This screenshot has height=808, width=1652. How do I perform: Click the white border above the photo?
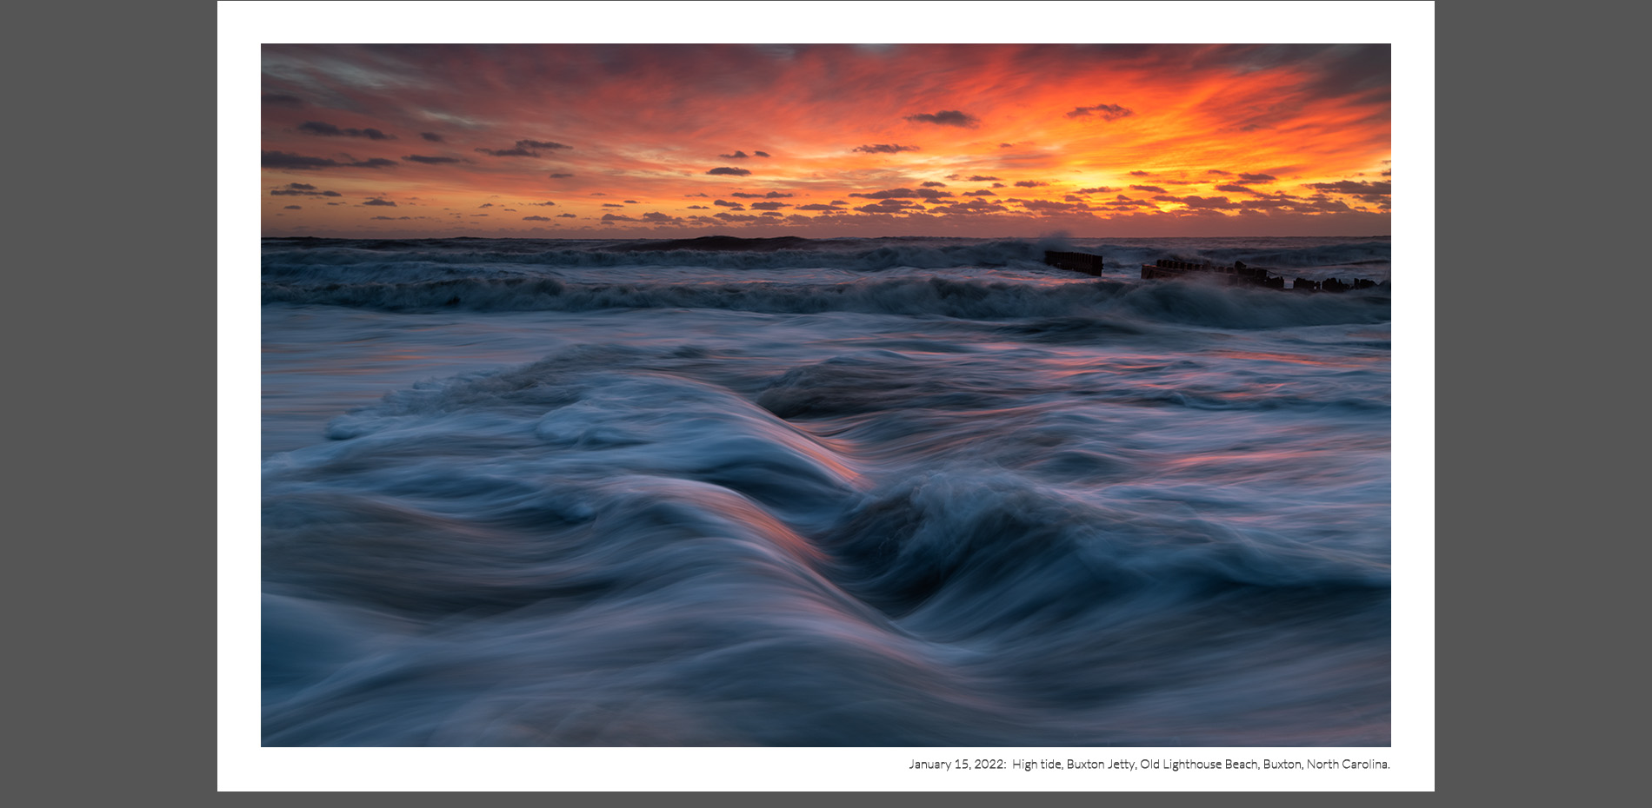[826, 23]
